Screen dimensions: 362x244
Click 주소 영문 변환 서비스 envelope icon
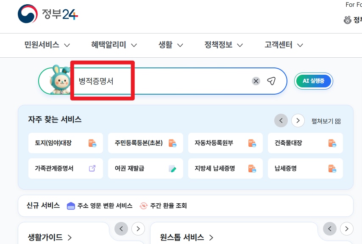(71, 206)
